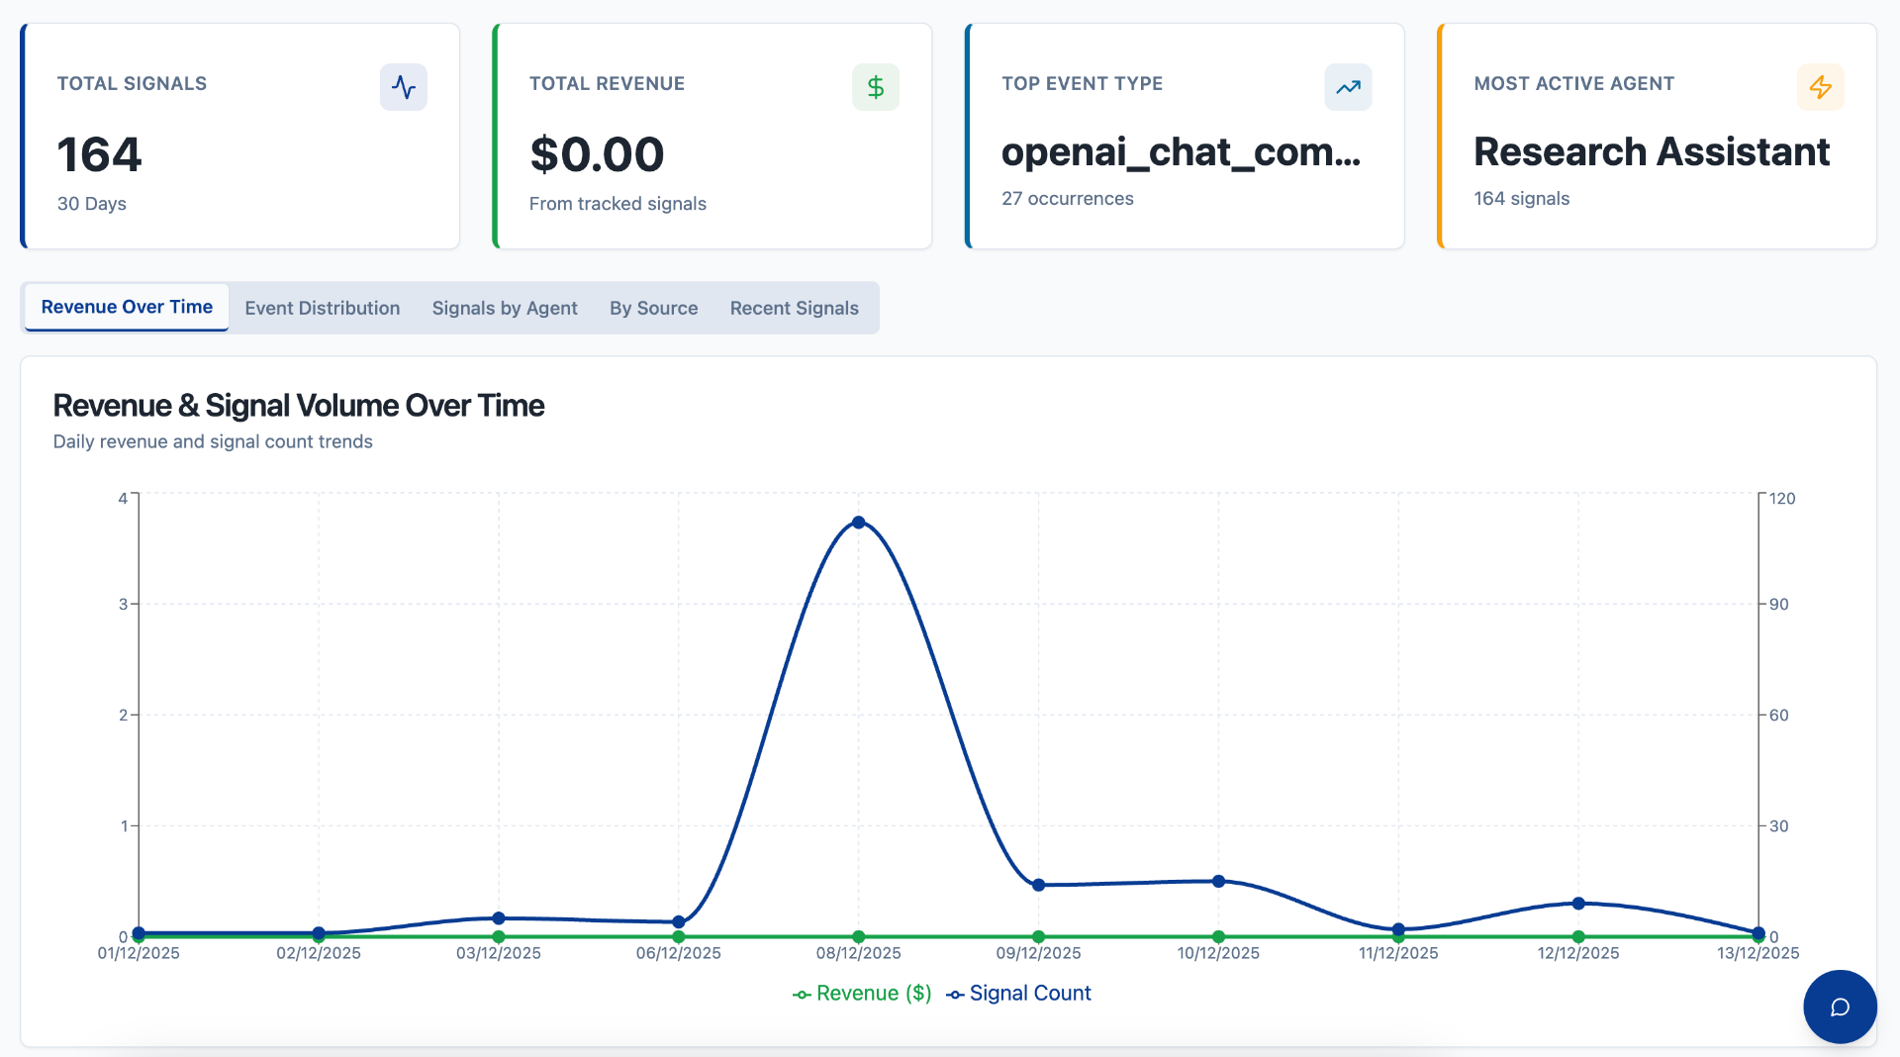Click the Revenue & Signal Volume Over Time heading
1900x1057 pixels.
(299, 405)
